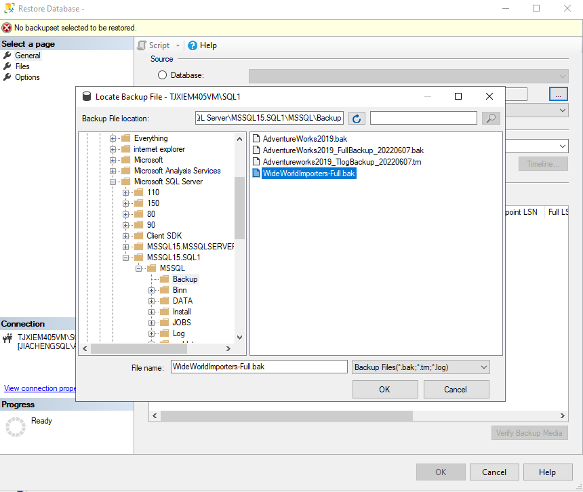This screenshot has width=583, height=492.
Task: Select the Database source radio button
Action: (163, 75)
